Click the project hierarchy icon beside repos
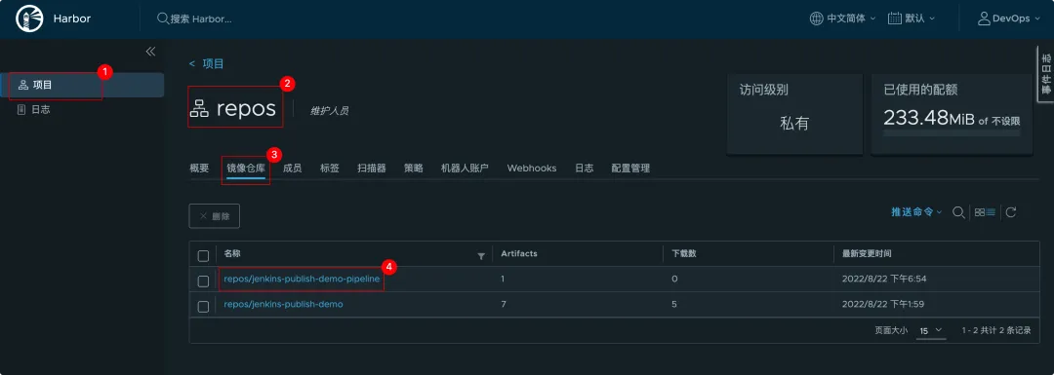The height and width of the screenshot is (375, 1054). coord(200,108)
